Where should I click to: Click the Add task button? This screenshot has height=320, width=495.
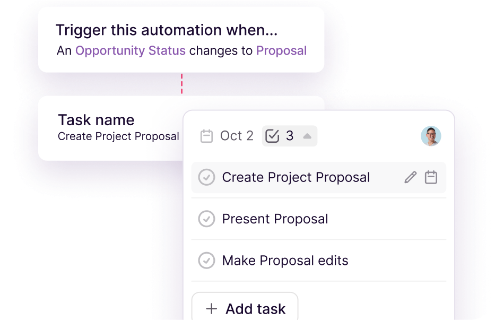(245, 308)
